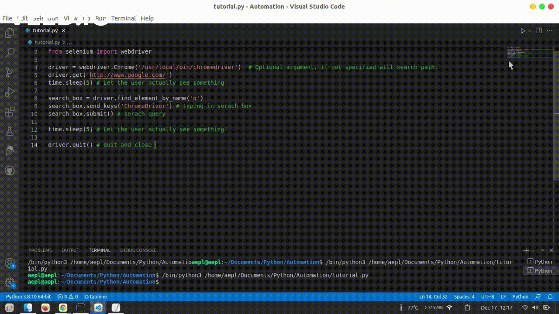Click Ln 14, Col 32 in status bar
This screenshot has height=314, width=559.
tap(433, 297)
